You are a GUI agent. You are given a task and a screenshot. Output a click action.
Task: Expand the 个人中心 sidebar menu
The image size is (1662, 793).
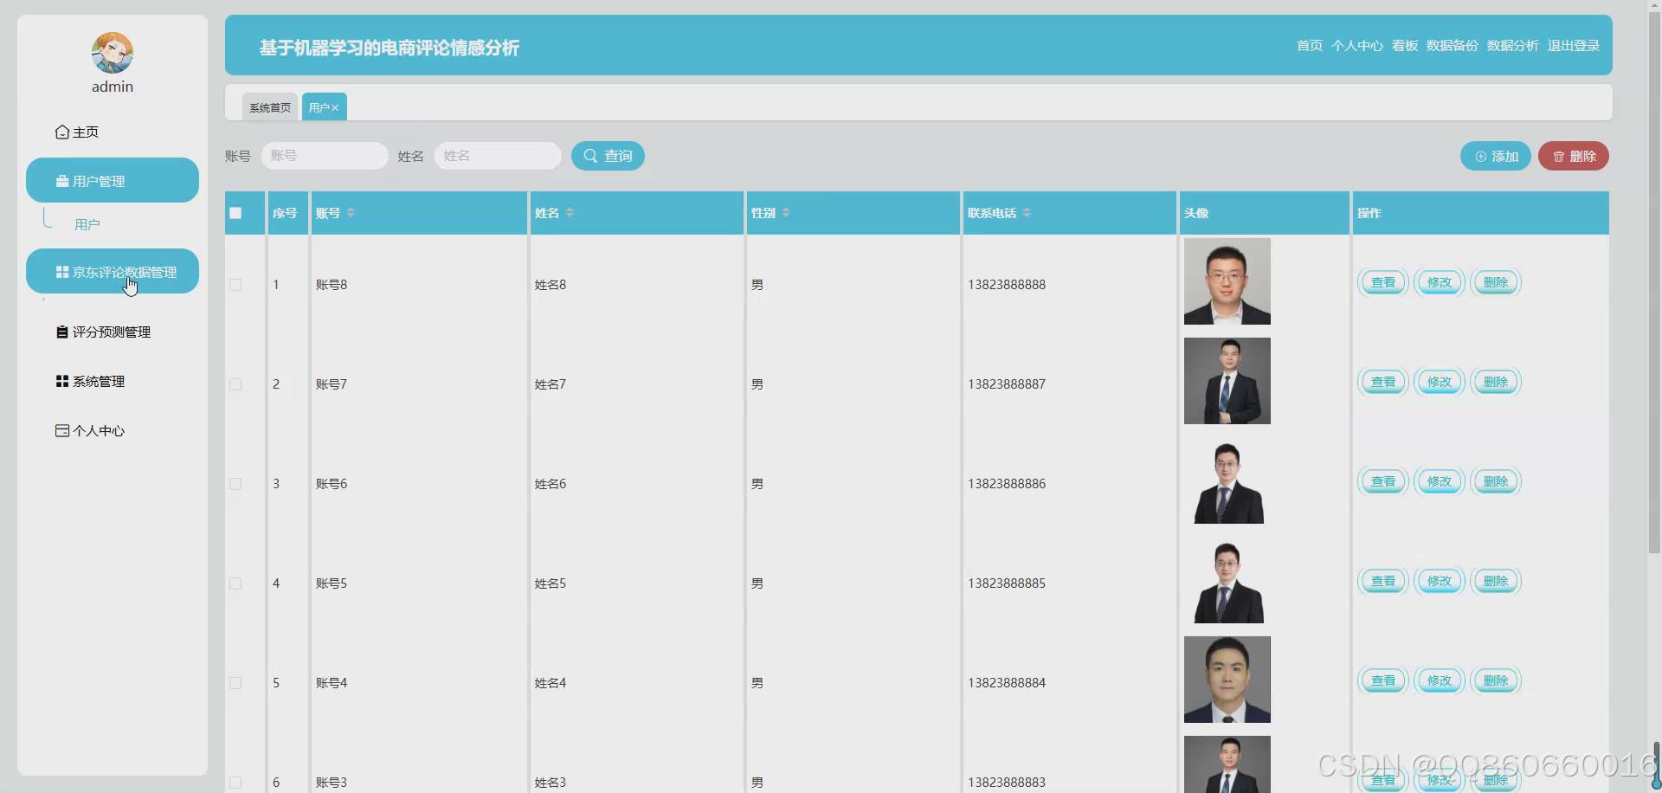[113, 431]
